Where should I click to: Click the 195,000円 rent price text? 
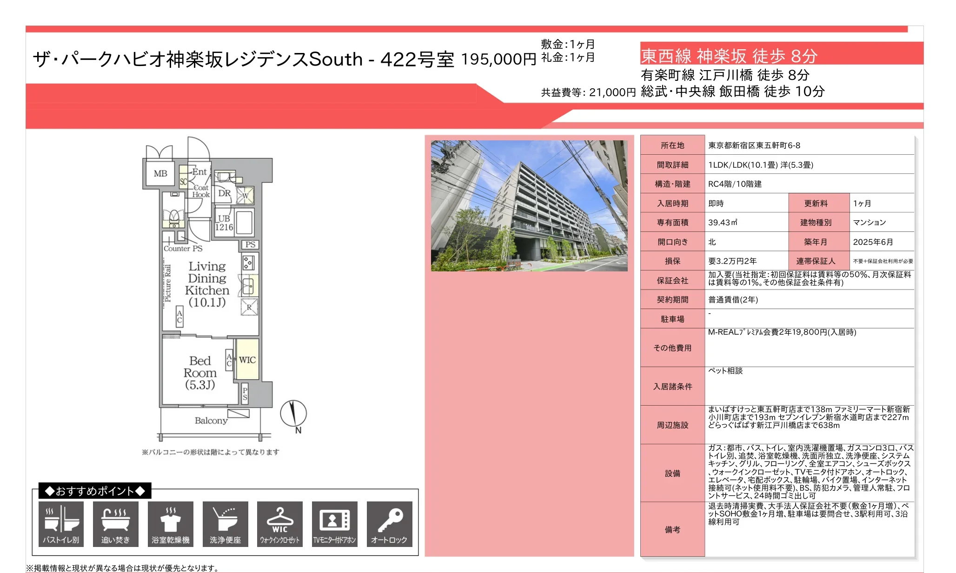point(498,59)
